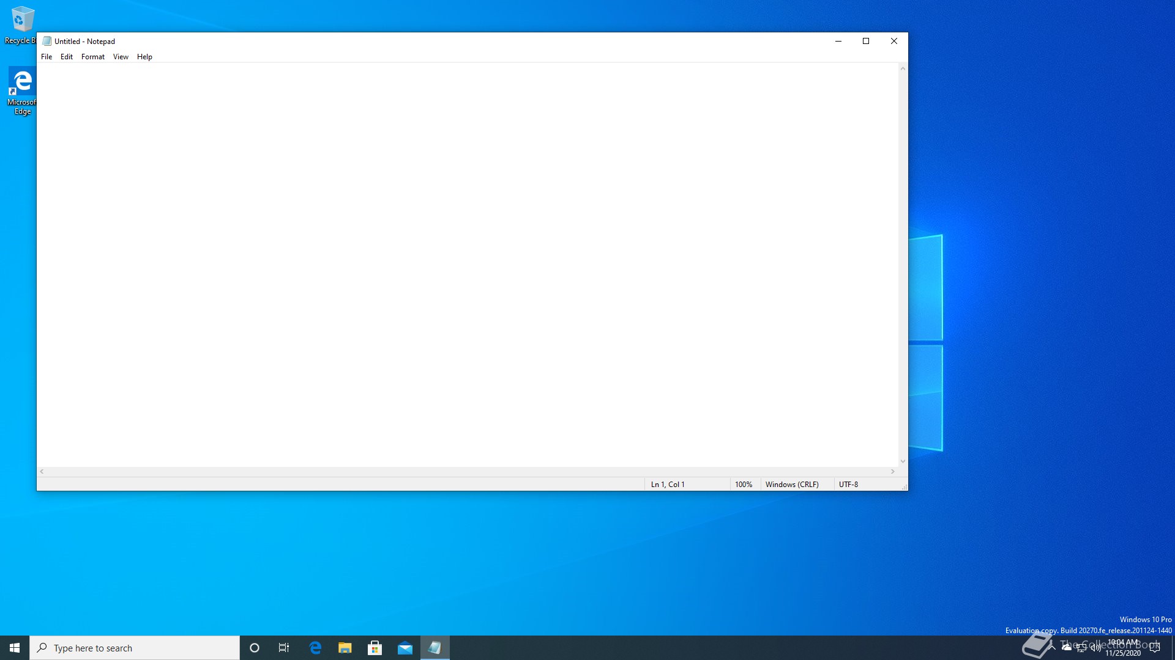Image resolution: width=1175 pixels, height=660 pixels.
Task: Launch Edge from the taskbar
Action: click(x=315, y=648)
